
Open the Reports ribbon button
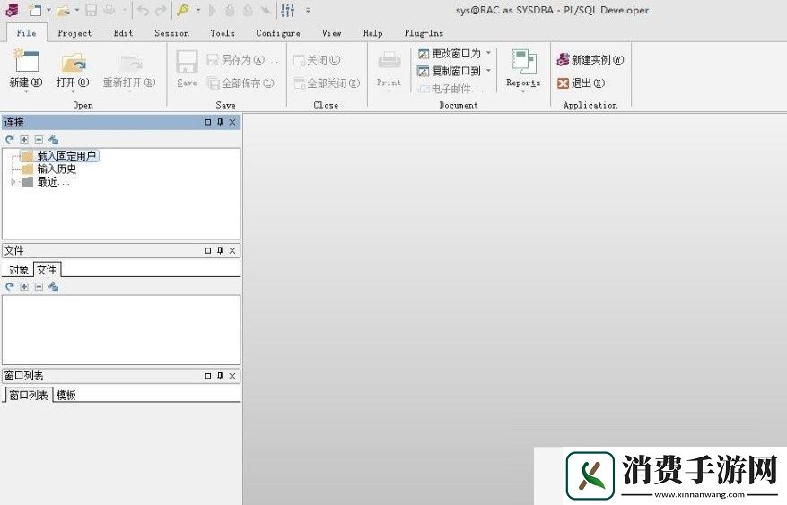tap(523, 70)
